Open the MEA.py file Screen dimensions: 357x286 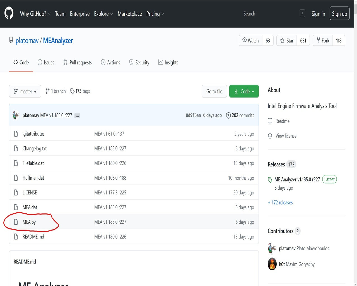29,222
